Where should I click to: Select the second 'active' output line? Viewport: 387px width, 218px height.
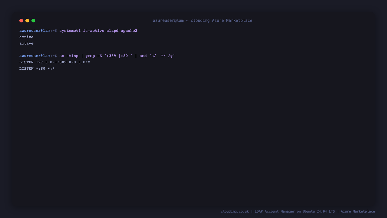click(26, 43)
